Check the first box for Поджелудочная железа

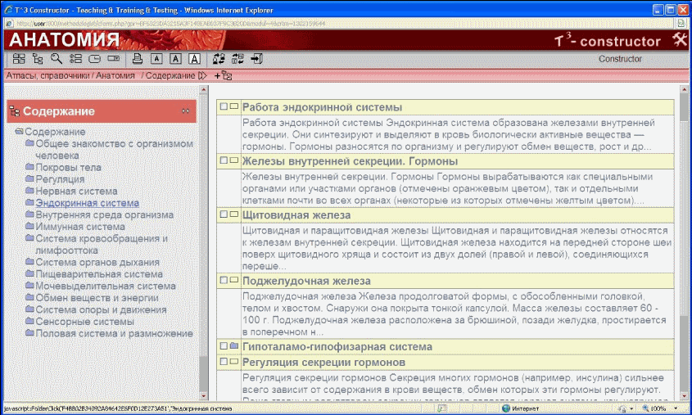222,281
